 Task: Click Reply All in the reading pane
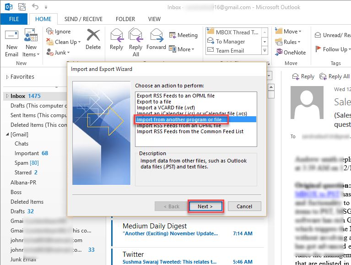click(x=335, y=76)
